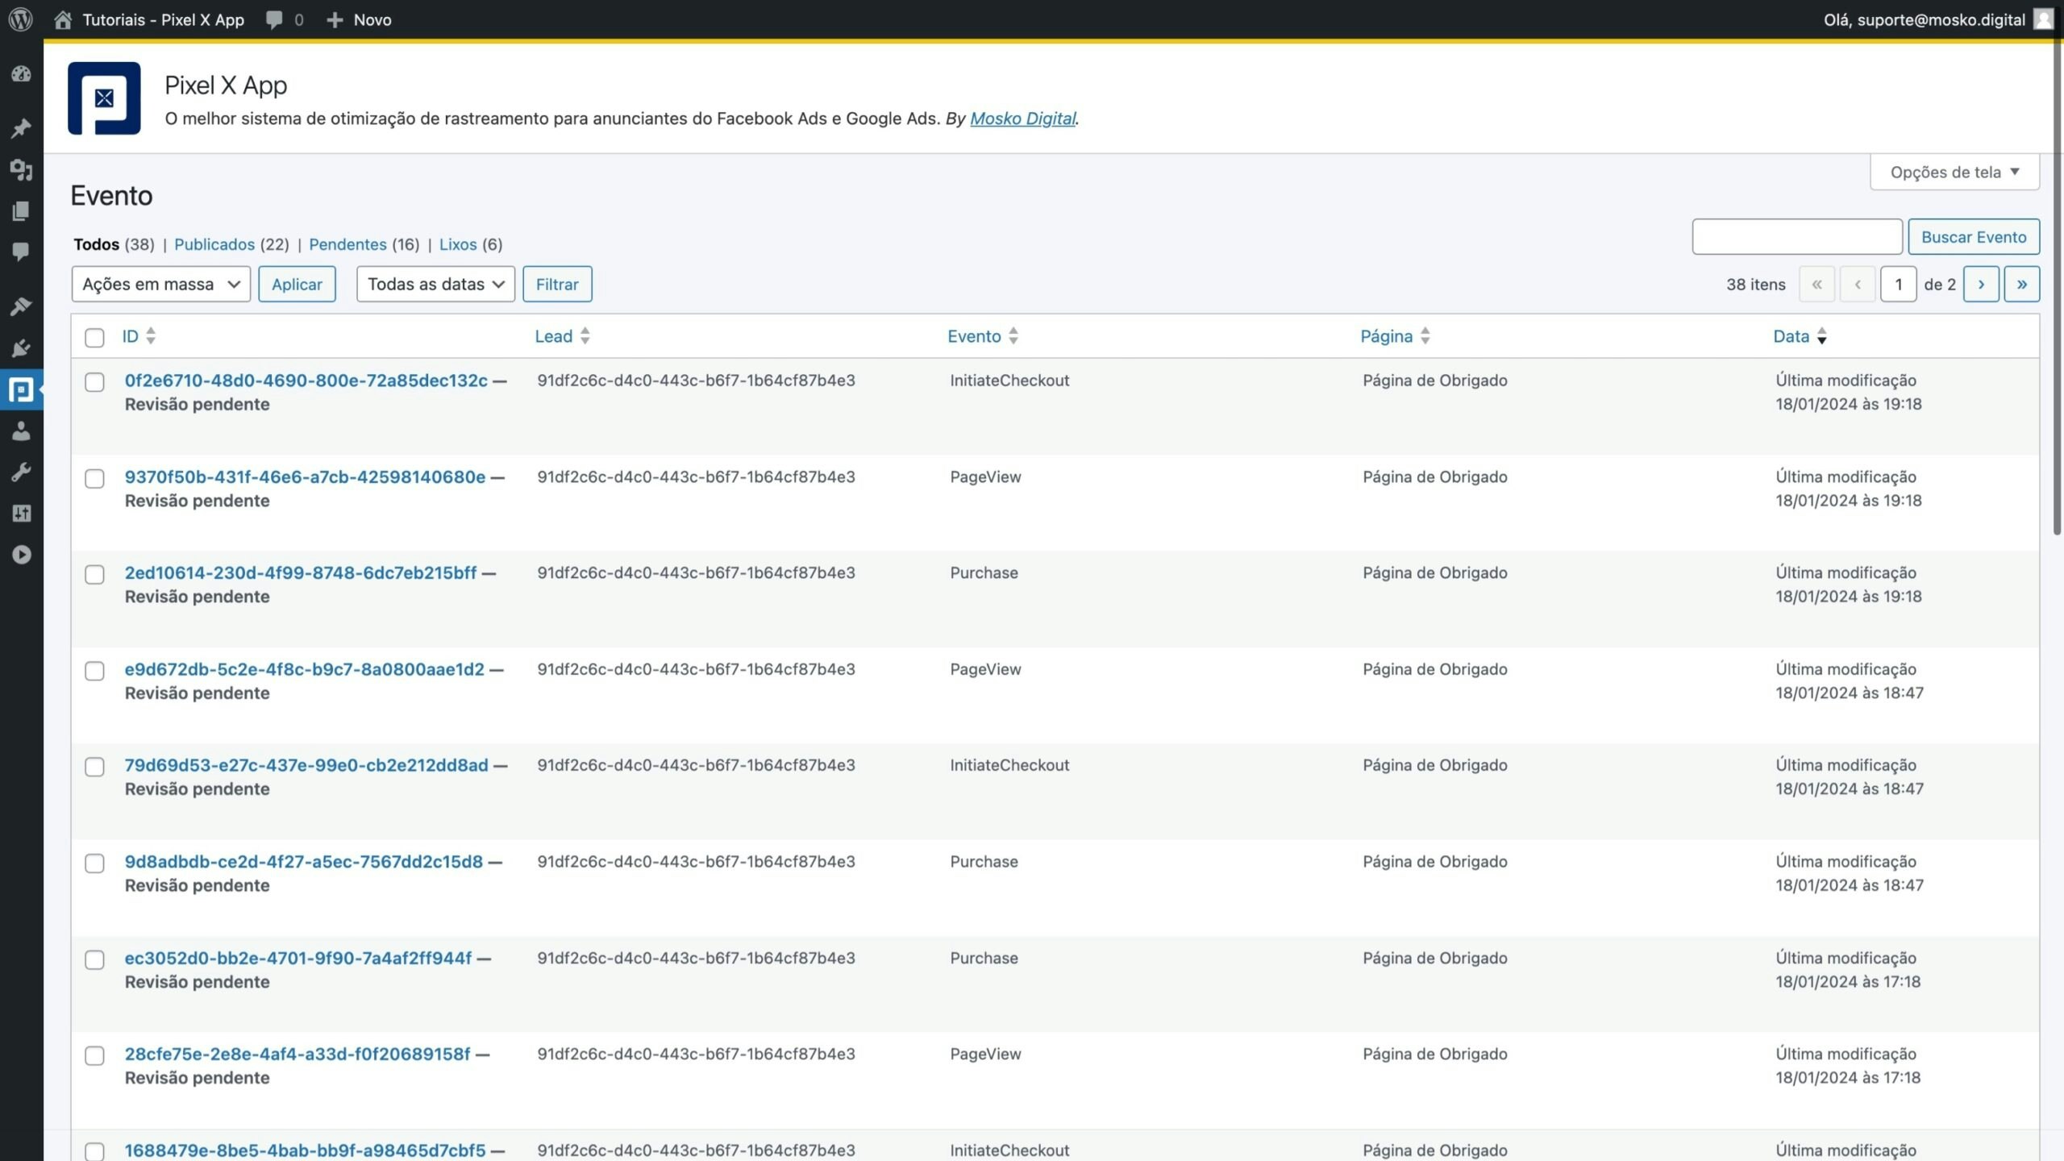Toggle Data column sort arrow
2064x1161 pixels.
coord(1822,336)
